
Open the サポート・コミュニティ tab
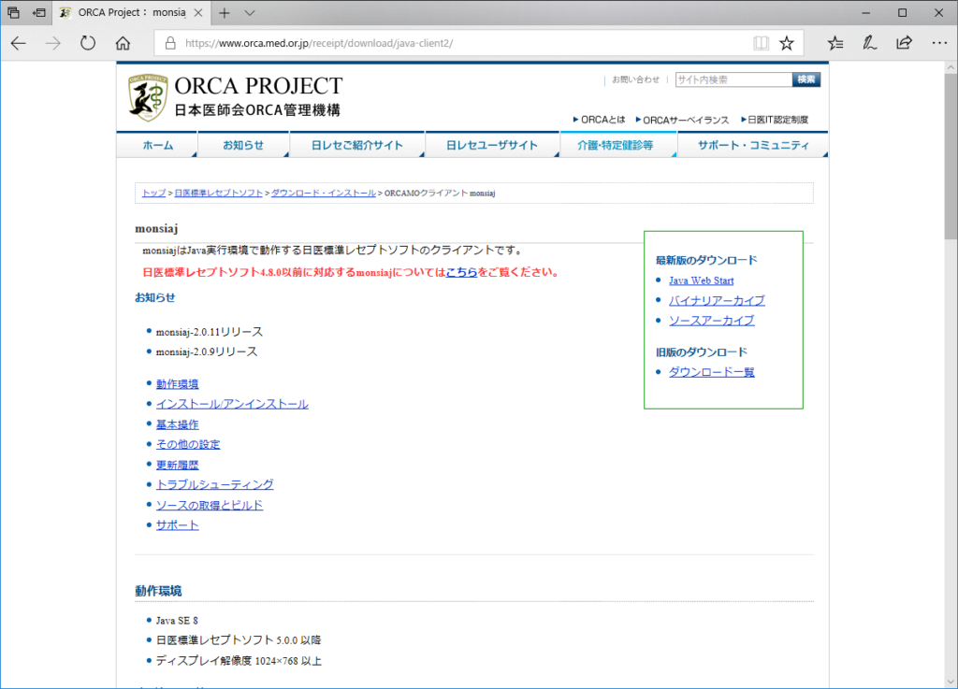(x=753, y=145)
